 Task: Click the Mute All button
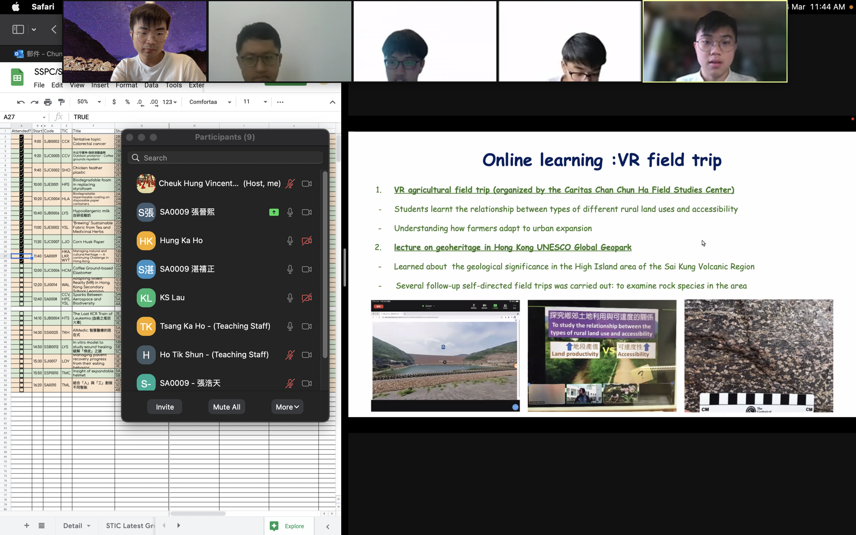click(x=226, y=407)
